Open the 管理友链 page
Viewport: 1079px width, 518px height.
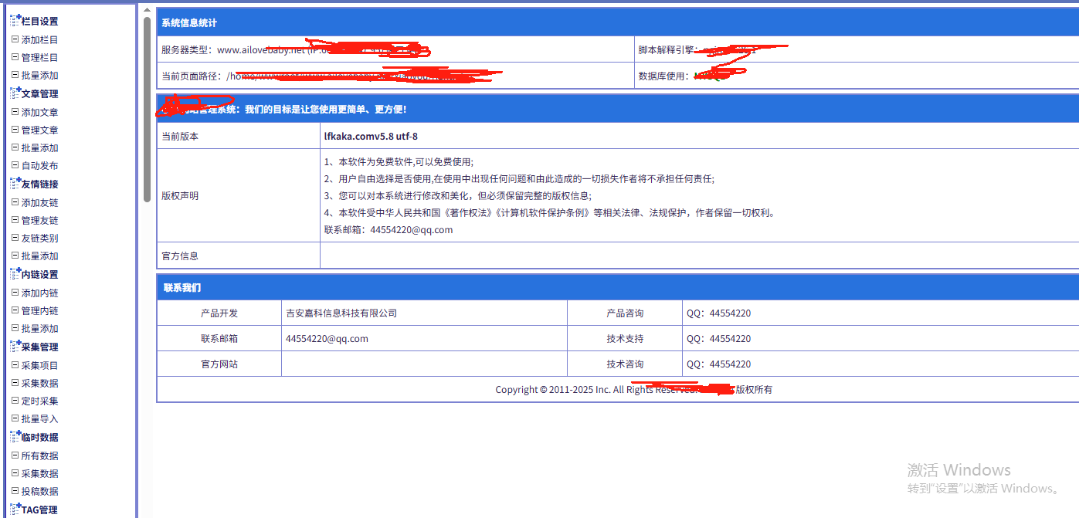coord(39,220)
